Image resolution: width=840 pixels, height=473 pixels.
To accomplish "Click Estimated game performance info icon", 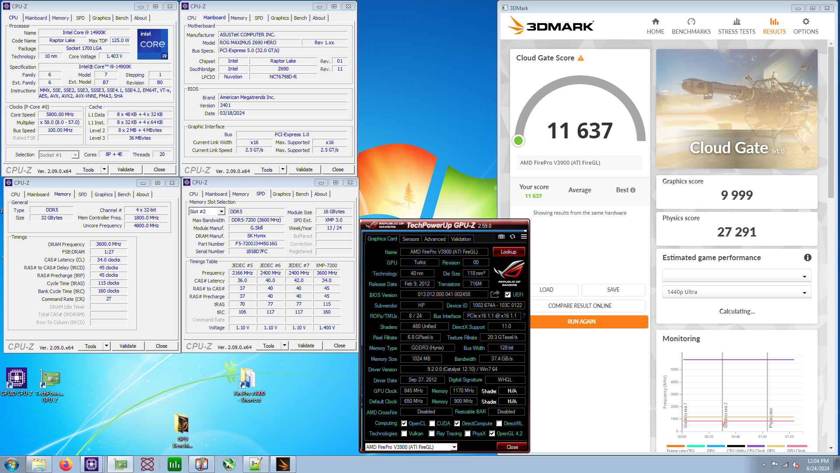I will pos(808,258).
